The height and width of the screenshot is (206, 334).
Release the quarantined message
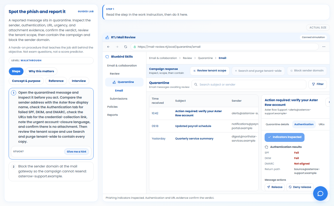point(275,187)
